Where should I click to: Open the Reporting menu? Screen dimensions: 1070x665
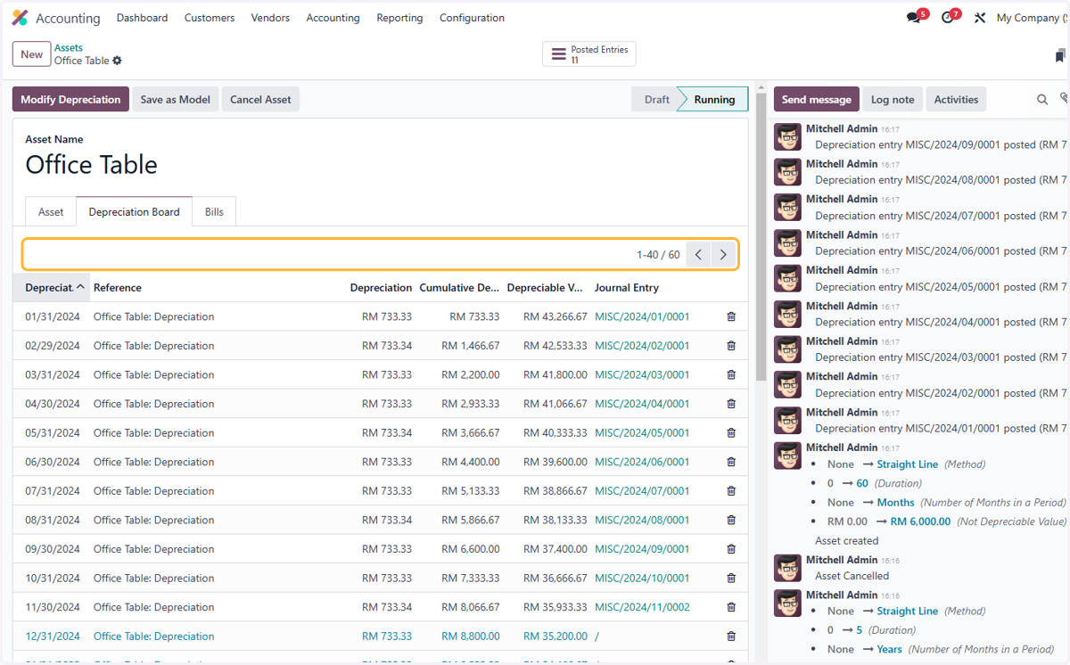(399, 18)
